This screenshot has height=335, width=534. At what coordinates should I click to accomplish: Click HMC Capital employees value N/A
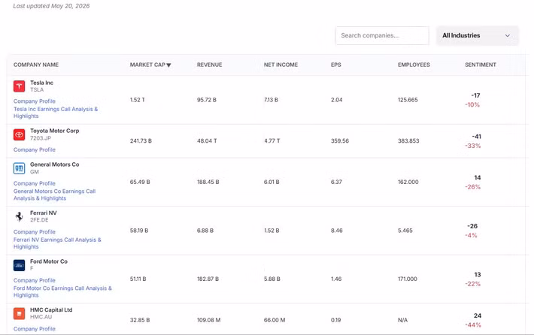pyautogui.click(x=402, y=320)
